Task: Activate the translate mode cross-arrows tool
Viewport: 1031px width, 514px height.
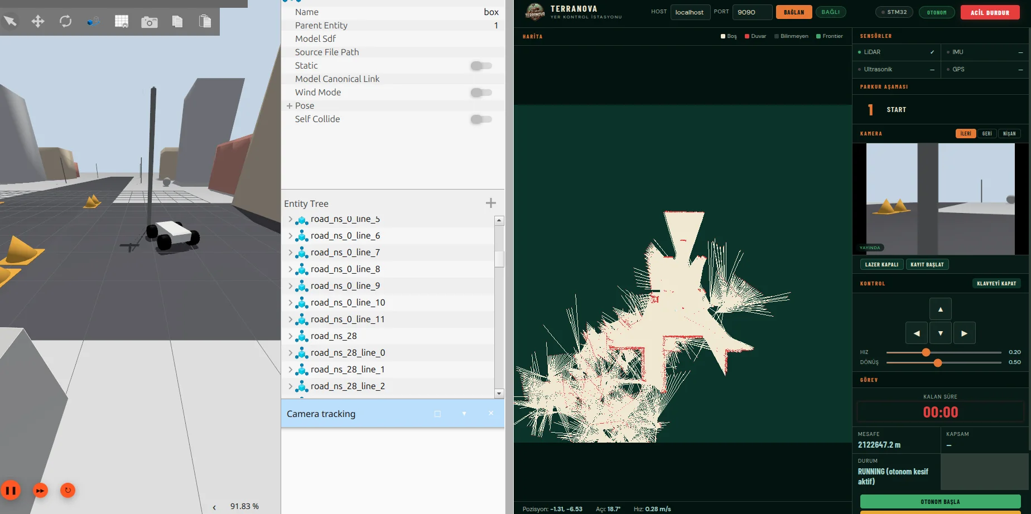Action: (x=38, y=21)
